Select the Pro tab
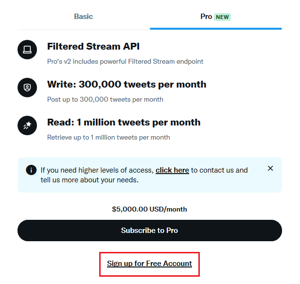The width and height of the screenshot is (300, 284). point(207,17)
